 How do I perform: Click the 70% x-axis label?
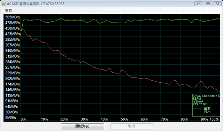[164, 120]
